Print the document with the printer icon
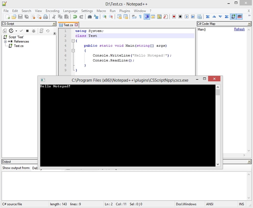253x208 pixels. [45, 17]
